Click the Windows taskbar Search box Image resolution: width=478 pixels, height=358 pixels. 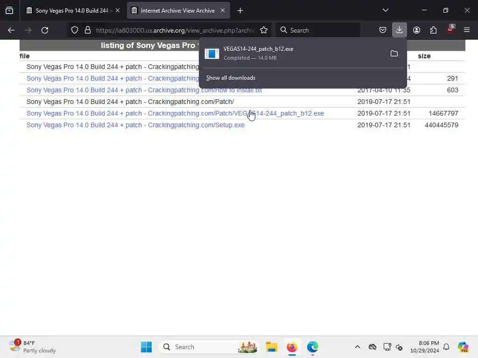(209, 347)
